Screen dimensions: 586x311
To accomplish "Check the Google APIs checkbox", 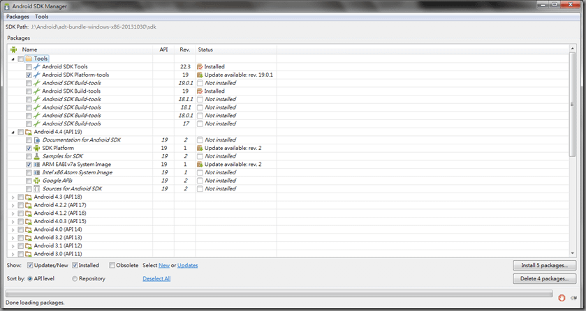I will [x=29, y=181].
